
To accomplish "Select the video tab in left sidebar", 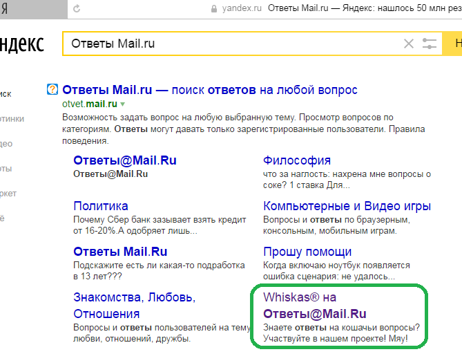I will 6,144.
